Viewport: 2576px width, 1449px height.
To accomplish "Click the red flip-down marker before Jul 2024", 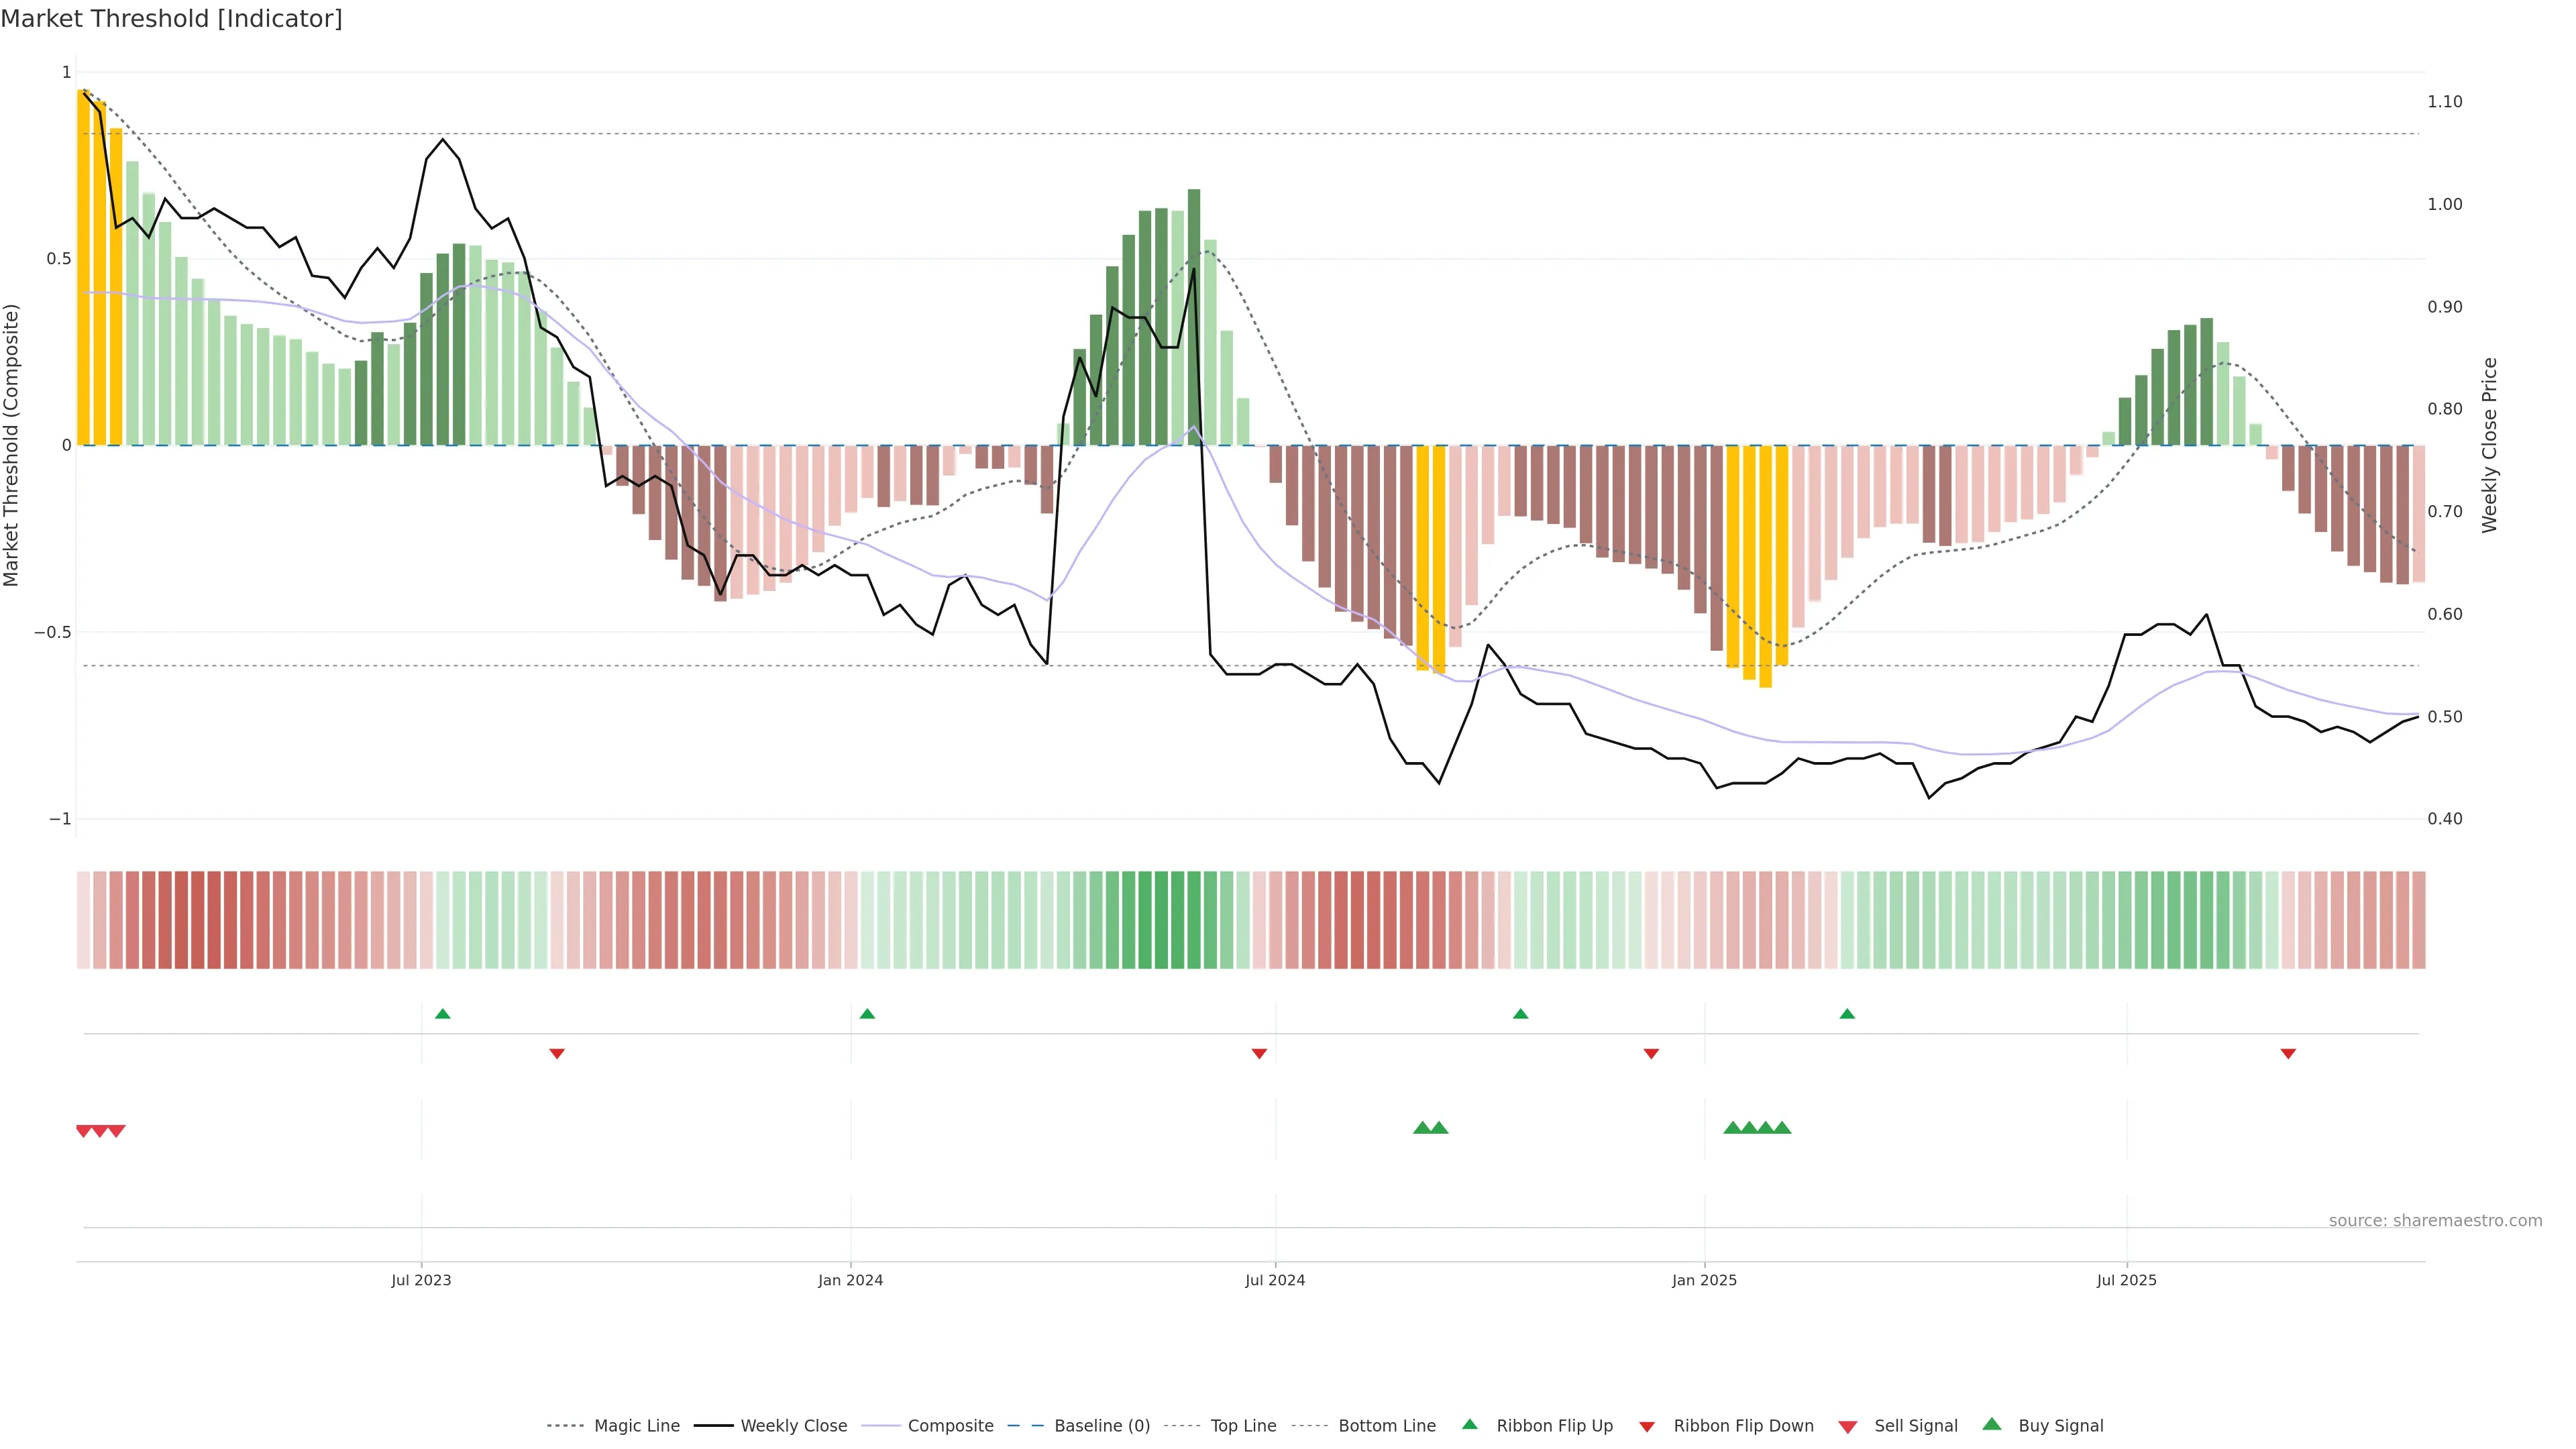I will click(1259, 1054).
